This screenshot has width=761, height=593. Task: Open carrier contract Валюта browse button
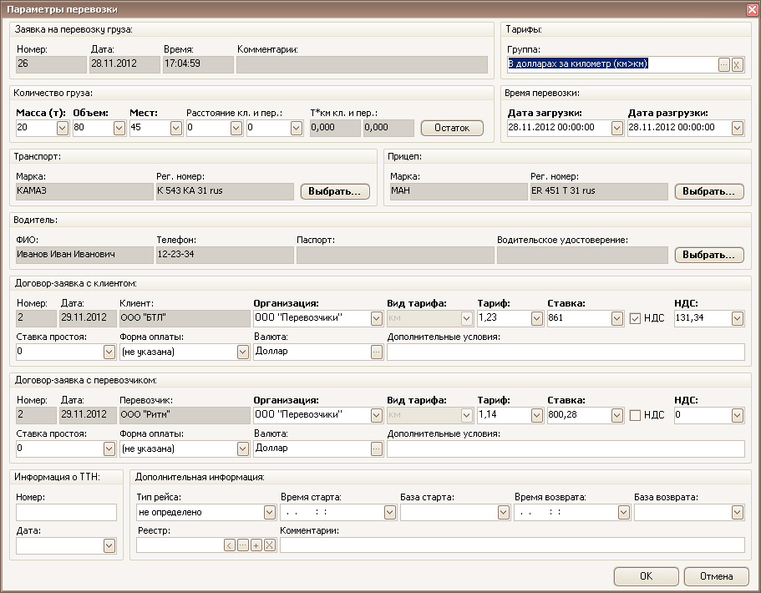376,449
